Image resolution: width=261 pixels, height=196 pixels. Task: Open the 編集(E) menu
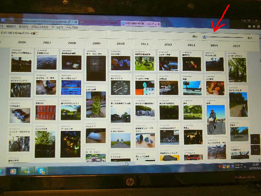pos(11,26)
